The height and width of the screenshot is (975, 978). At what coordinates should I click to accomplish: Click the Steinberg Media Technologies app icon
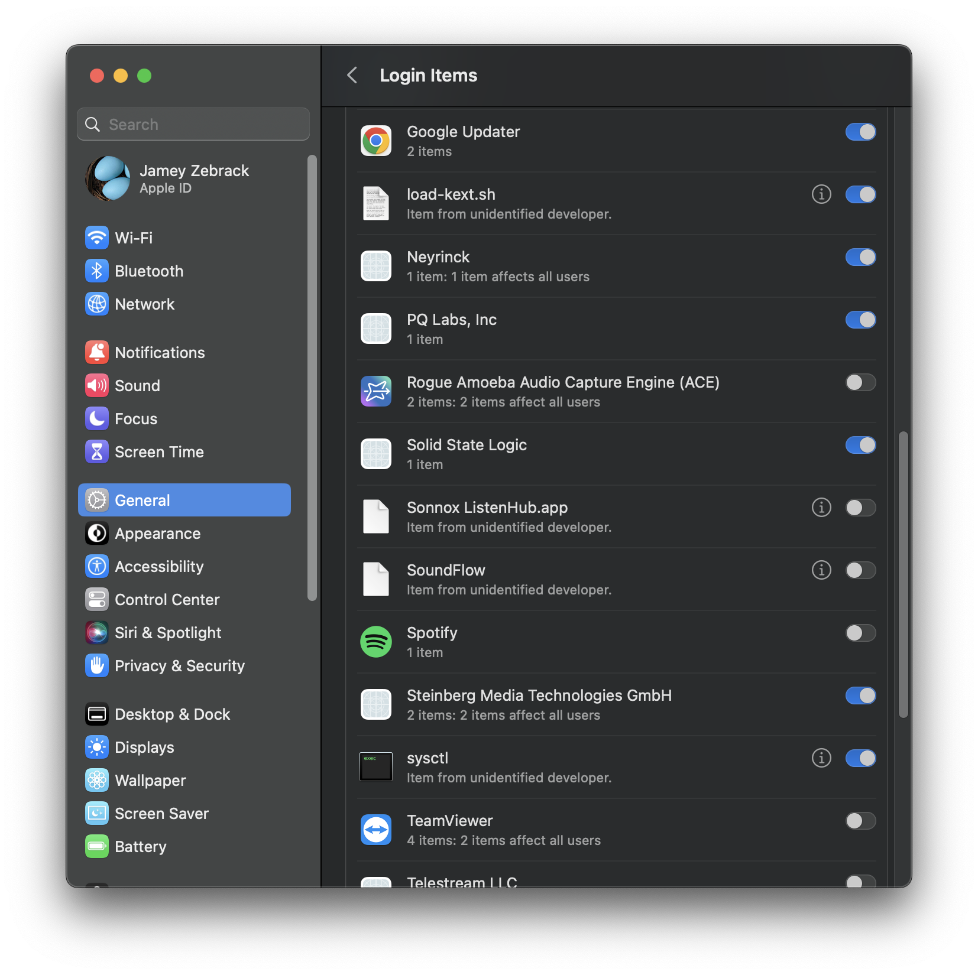pyautogui.click(x=376, y=704)
